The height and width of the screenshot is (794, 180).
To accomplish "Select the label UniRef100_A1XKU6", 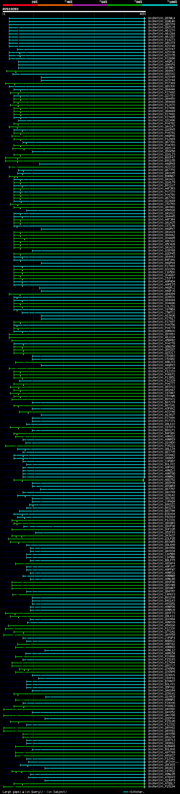I will point(161,316).
